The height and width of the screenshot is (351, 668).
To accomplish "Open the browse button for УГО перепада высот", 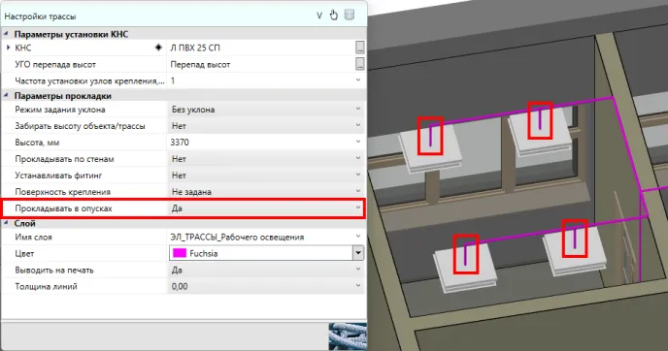I will (x=360, y=64).
